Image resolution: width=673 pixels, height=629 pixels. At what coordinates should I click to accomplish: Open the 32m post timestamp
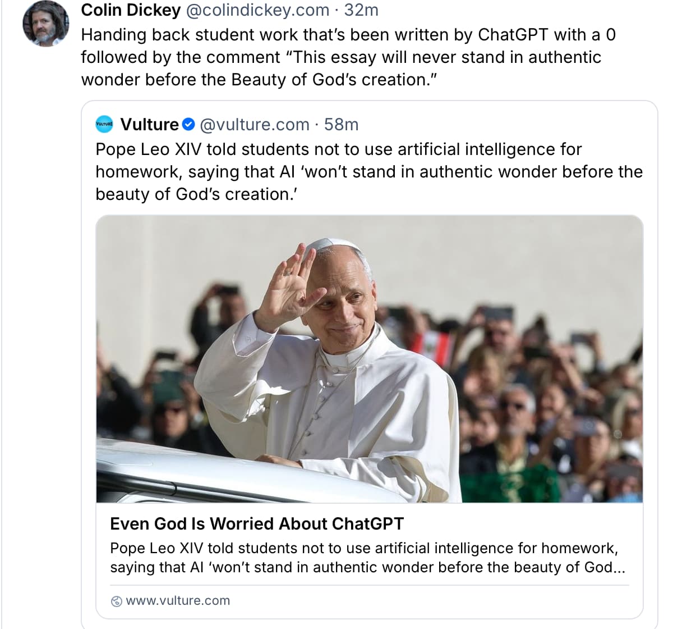tap(361, 10)
